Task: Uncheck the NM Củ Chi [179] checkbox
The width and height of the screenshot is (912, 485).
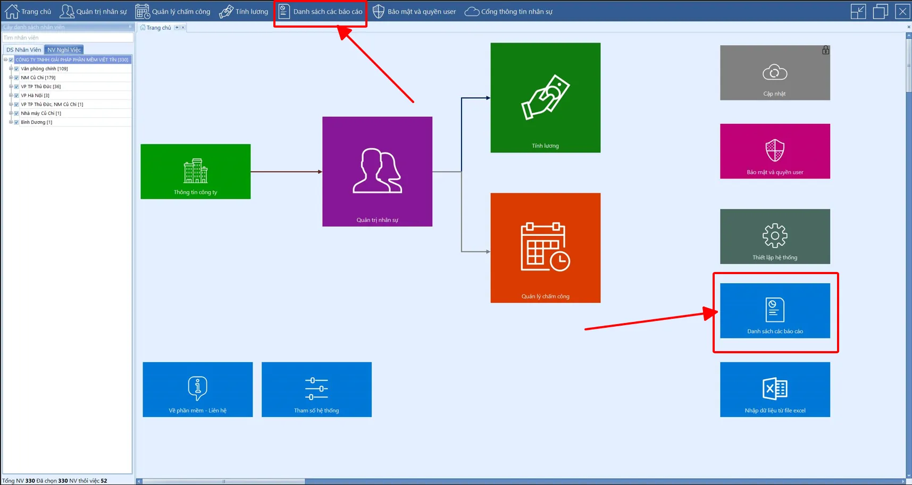Action: coord(16,78)
